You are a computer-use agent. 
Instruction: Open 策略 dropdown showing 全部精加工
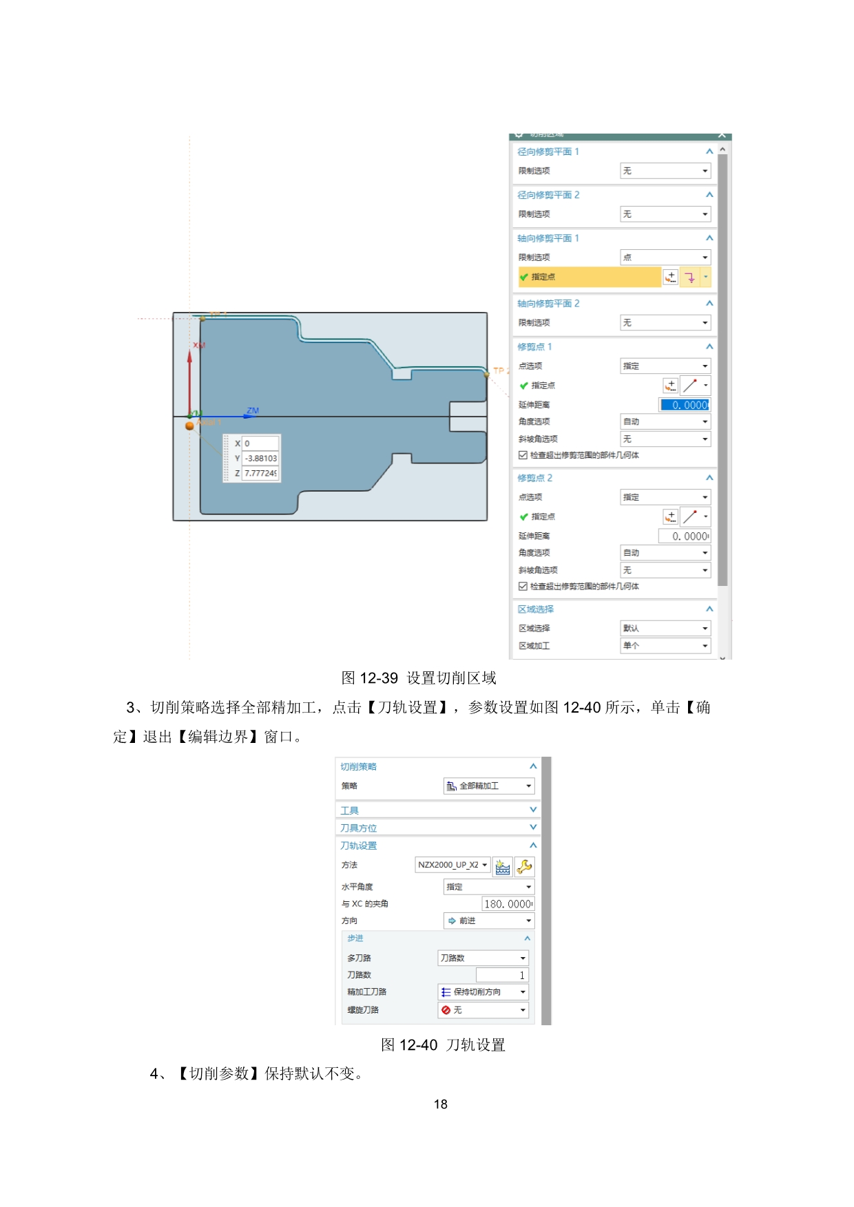pos(489,786)
